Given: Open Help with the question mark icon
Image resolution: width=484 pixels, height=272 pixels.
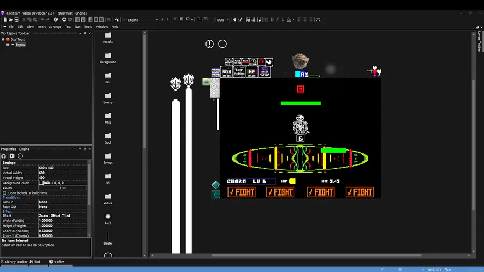Looking at the screenshot, I should (55, 19).
